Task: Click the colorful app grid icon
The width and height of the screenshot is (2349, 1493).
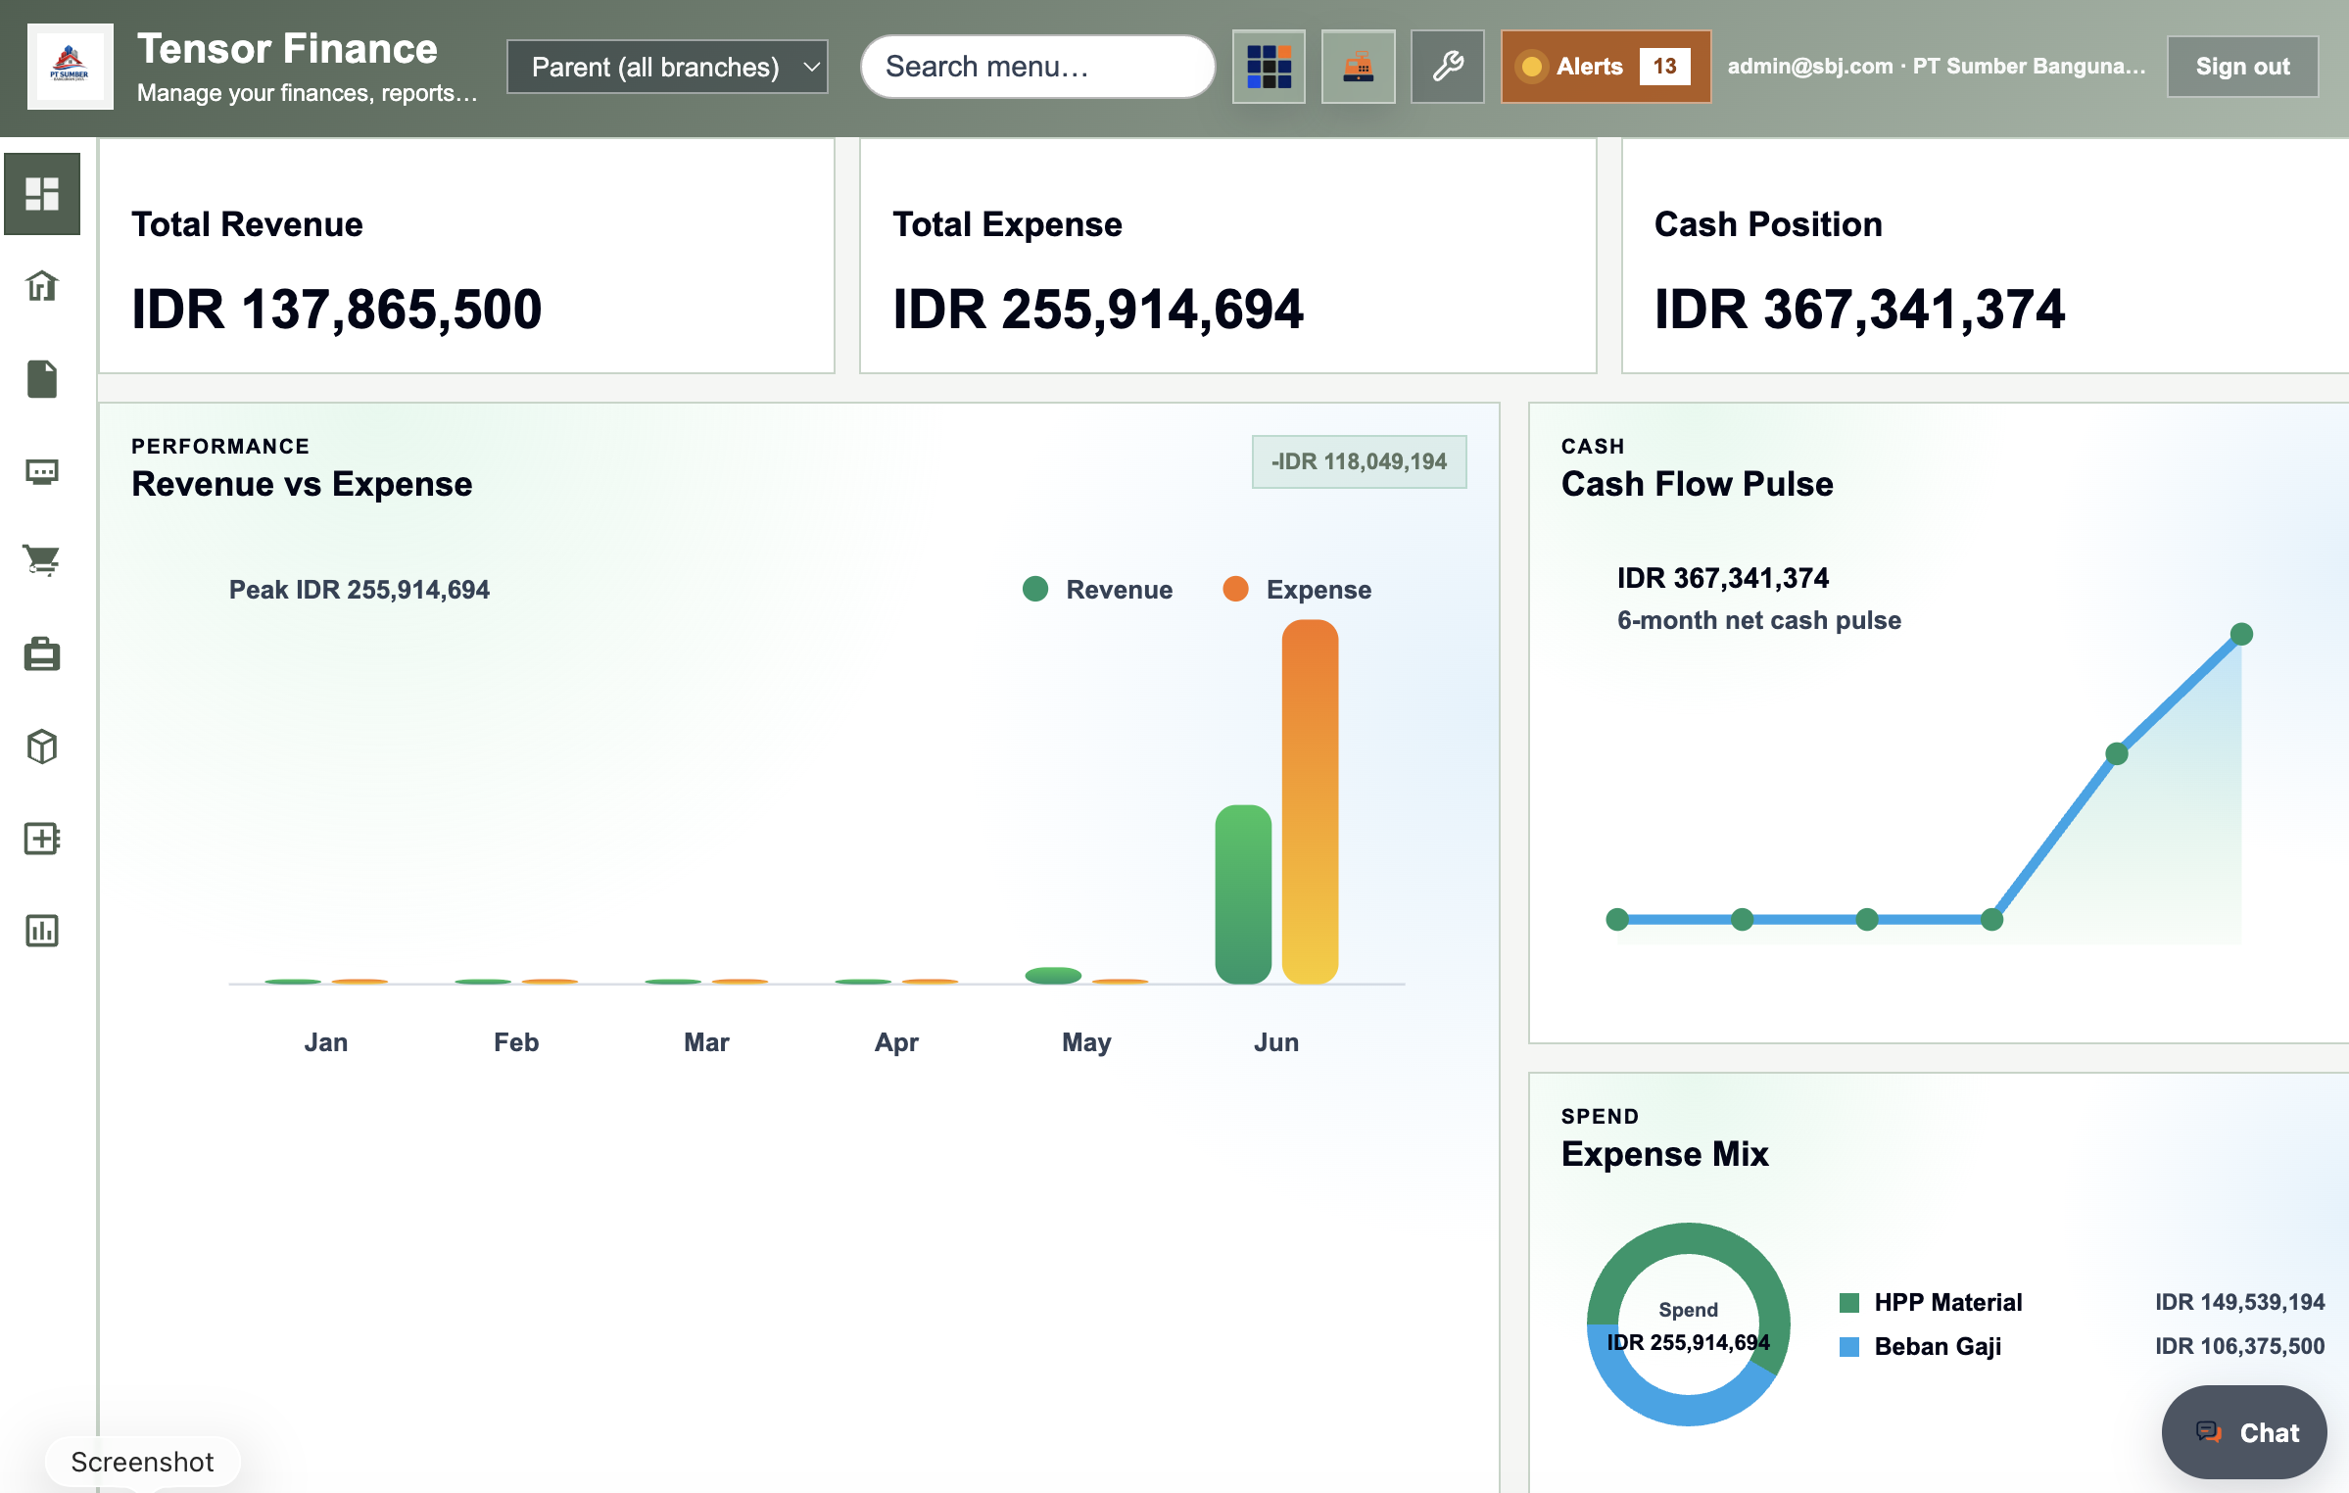Action: pos(1269,67)
